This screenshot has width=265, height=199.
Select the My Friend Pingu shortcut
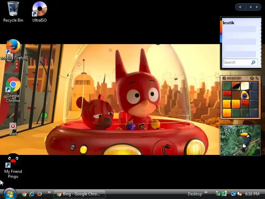pos(13,166)
